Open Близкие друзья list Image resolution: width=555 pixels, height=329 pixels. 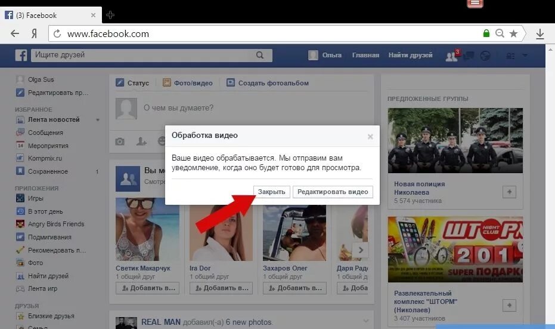pyautogui.click(x=51, y=316)
